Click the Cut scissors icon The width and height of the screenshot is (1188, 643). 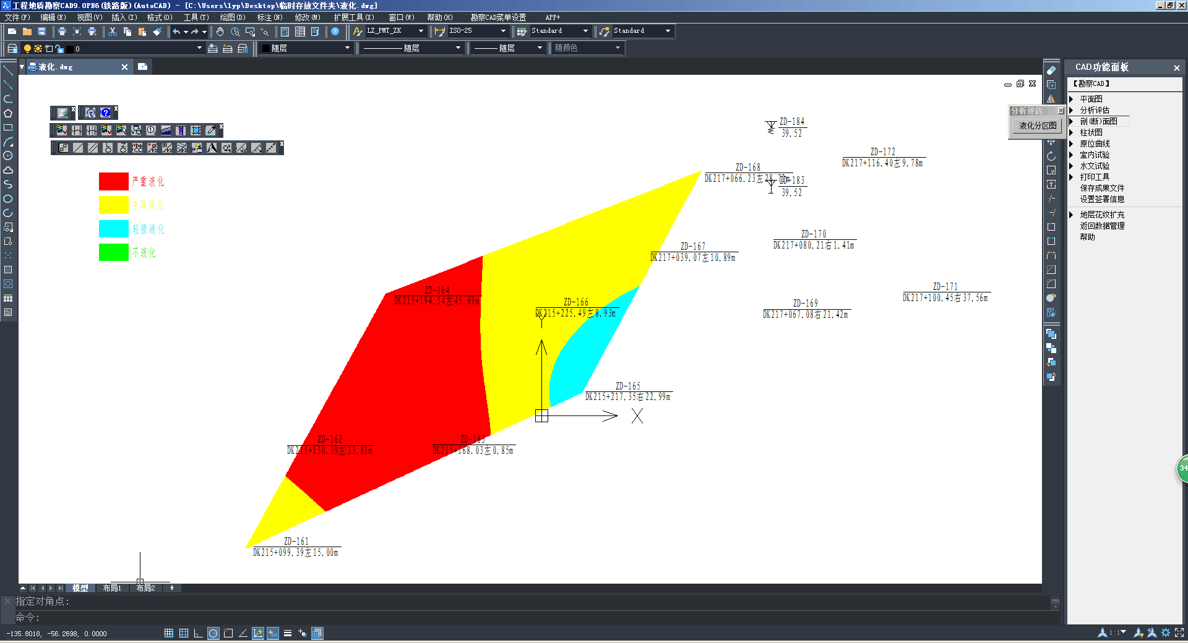point(113,32)
